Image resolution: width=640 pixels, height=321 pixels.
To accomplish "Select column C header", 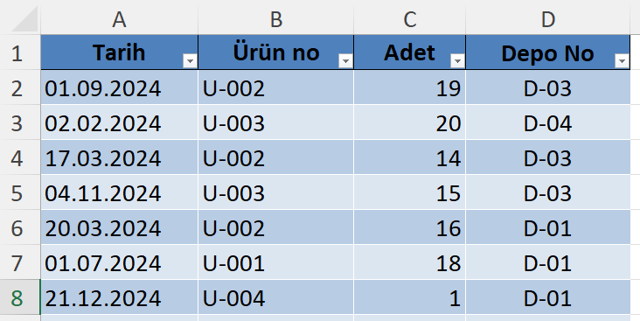I will click(409, 18).
